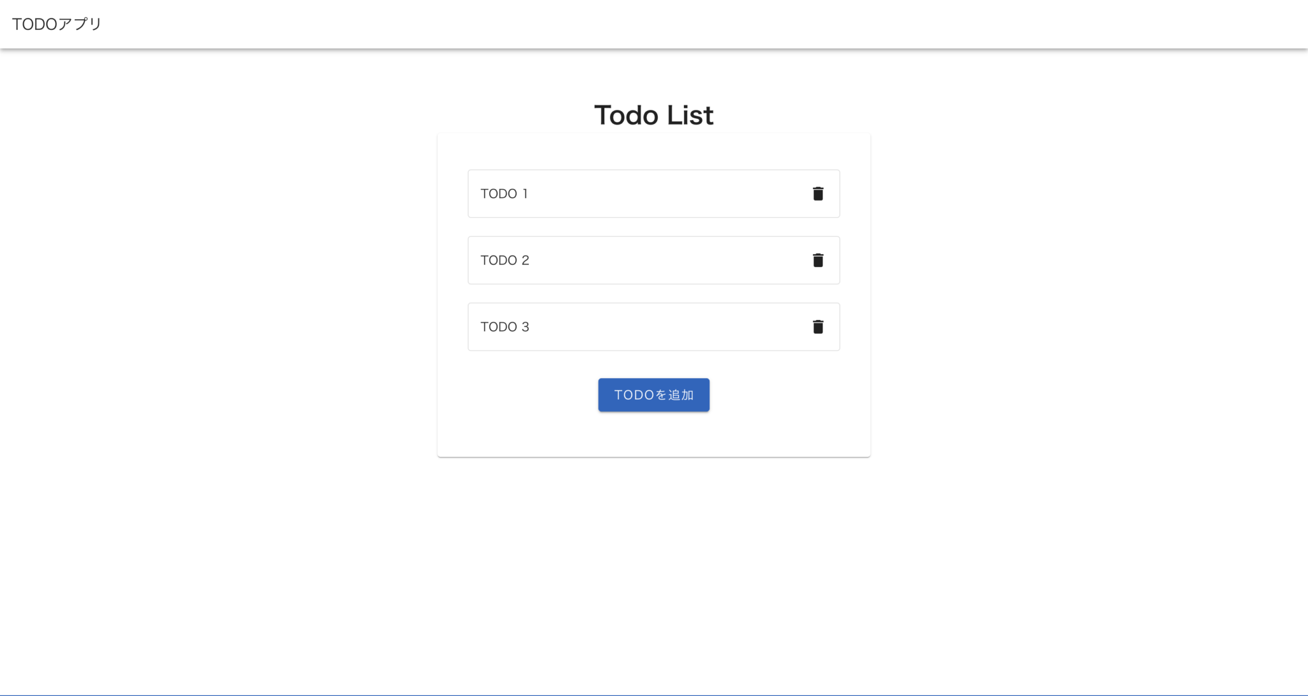Delete TODO 2 using its trash icon

818,260
